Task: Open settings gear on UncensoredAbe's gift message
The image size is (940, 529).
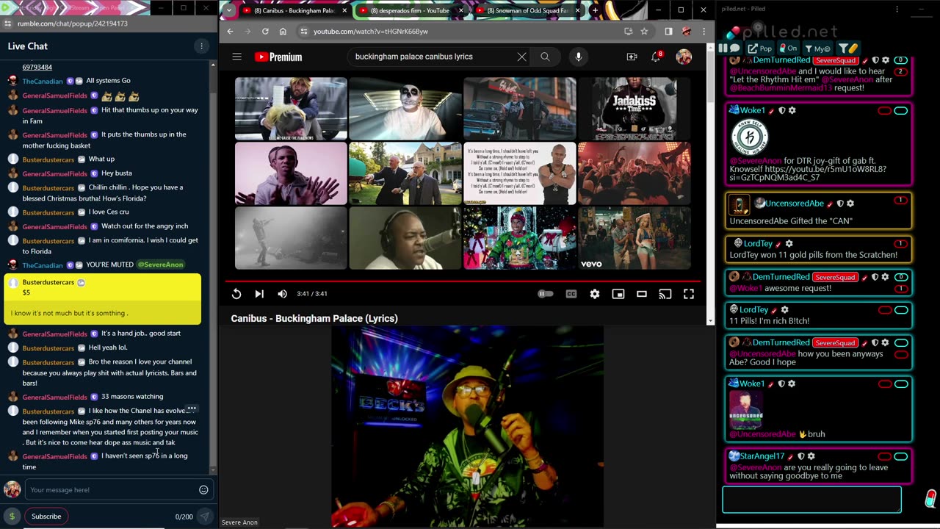Action: pos(850,204)
